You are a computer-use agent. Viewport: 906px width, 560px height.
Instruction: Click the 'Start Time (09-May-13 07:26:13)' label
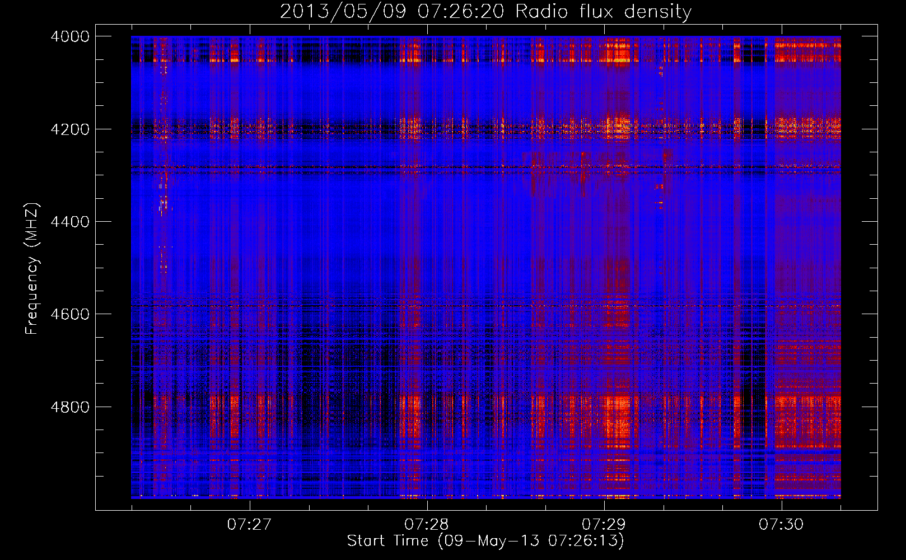tap(485, 541)
